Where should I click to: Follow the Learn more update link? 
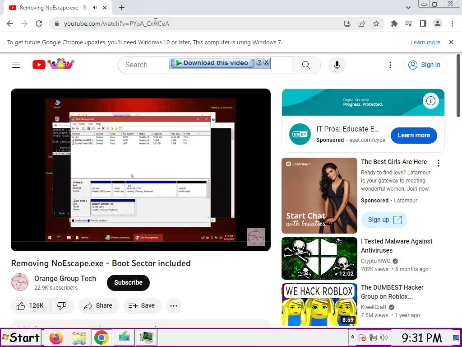(425, 42)
